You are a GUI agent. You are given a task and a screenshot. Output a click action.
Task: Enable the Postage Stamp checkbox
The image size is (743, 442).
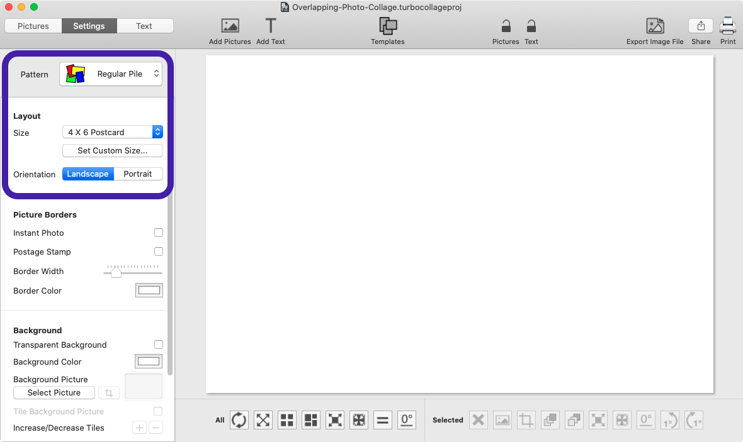(158, 251)
